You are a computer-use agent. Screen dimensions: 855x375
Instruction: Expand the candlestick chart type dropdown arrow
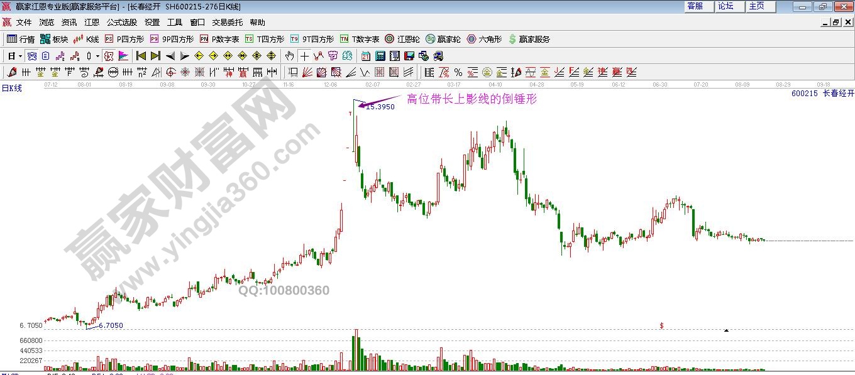click(97, 56)
